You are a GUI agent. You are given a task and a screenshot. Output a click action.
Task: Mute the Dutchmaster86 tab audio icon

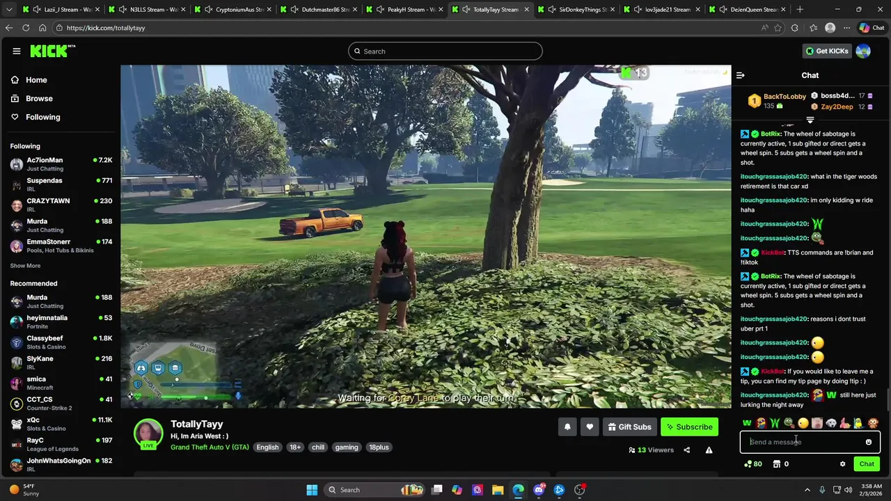click(294, 10)
